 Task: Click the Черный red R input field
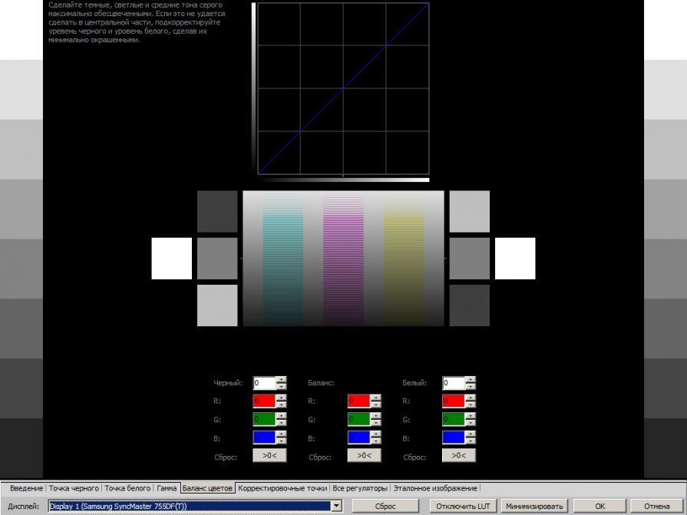[264, 401]
